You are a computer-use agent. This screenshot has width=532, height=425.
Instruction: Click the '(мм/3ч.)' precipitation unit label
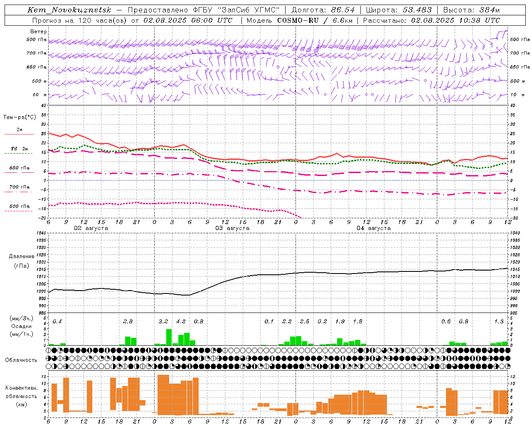(21, 318)
